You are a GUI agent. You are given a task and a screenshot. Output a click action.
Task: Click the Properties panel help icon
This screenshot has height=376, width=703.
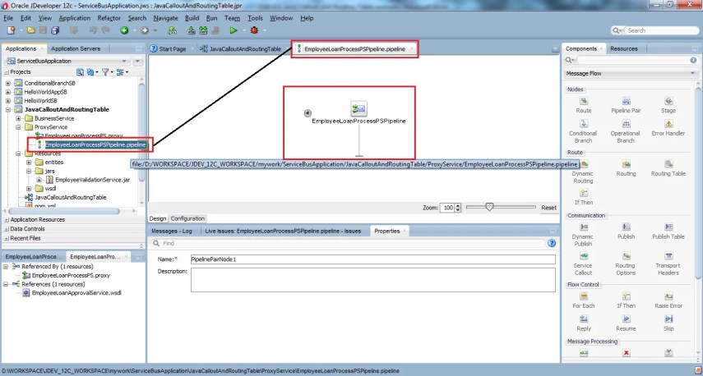[552, 243]
